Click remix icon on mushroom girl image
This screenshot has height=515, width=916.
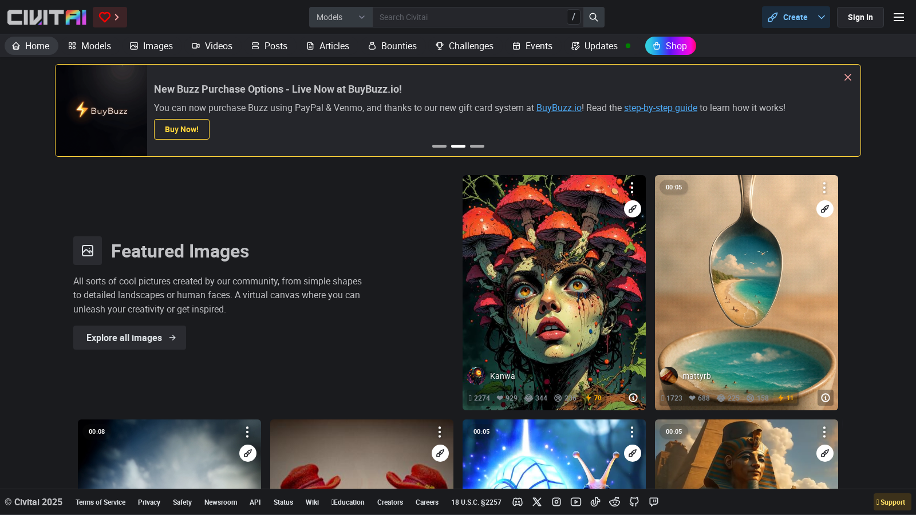point(632,209)
